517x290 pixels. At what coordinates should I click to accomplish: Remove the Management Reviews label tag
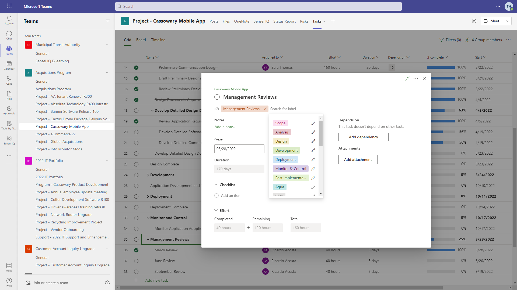pyautogui.click(x=265, y=109)
